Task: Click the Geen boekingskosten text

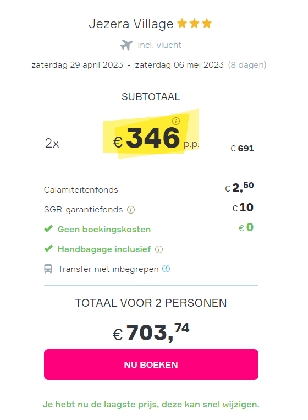Action: [104, 230]
